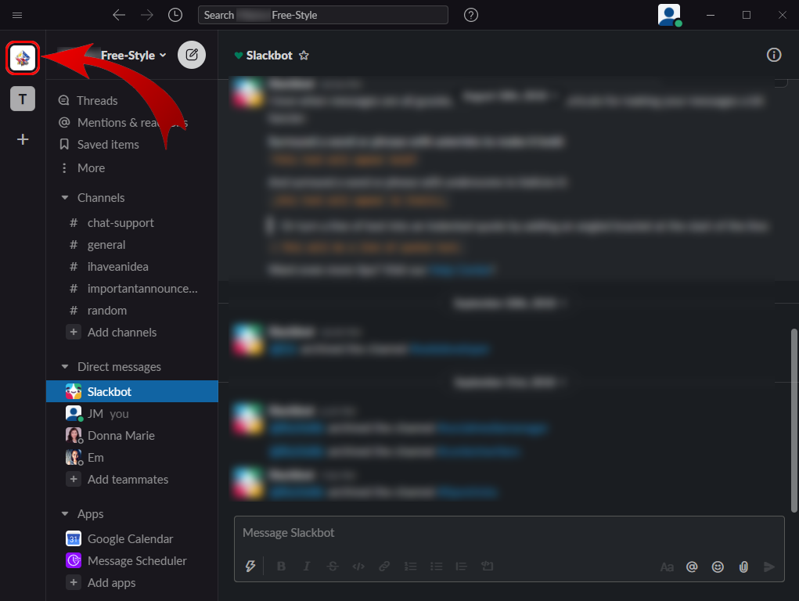The width and height of the screenshot is (799, 601).
Task: Toggle strikethrough formatting
Action: coord(333,567)
